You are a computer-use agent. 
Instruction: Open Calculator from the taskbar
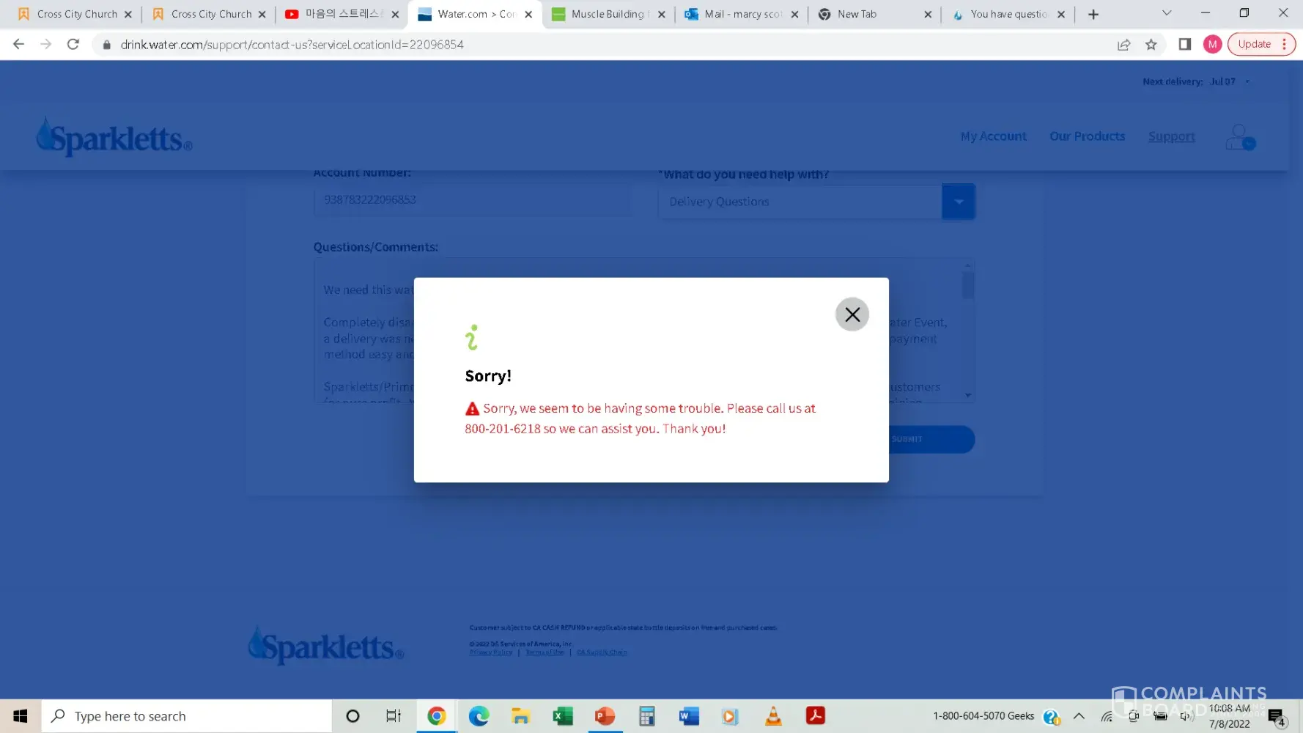pos(646,716)
